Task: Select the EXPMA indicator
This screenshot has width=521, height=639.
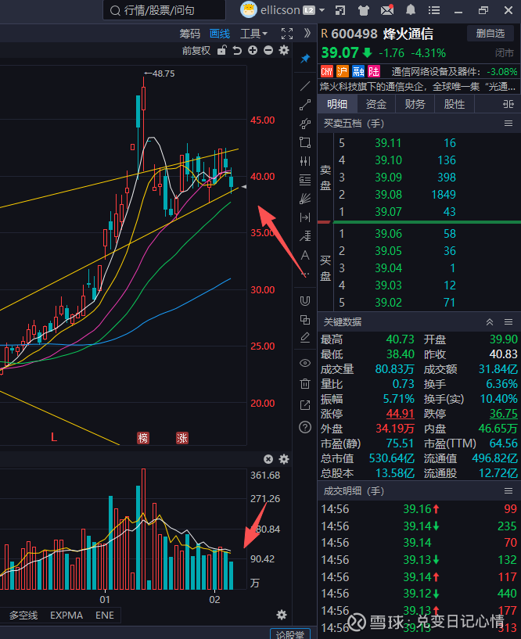Action: pyautogui.click(x=66, y=616)
